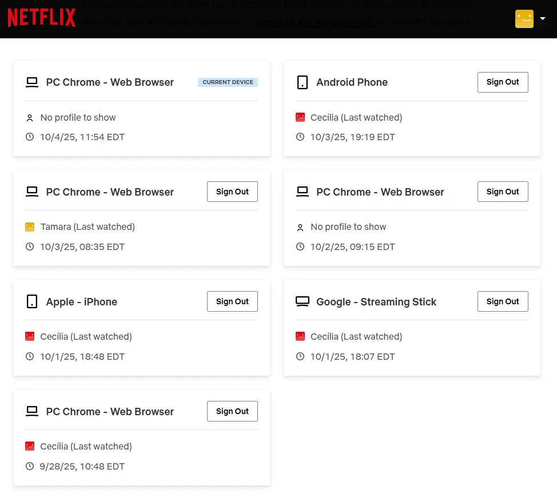Click Tamara's yellow profile icon
557x501 pixels.
pyautogui.click(x=30, y=227)
